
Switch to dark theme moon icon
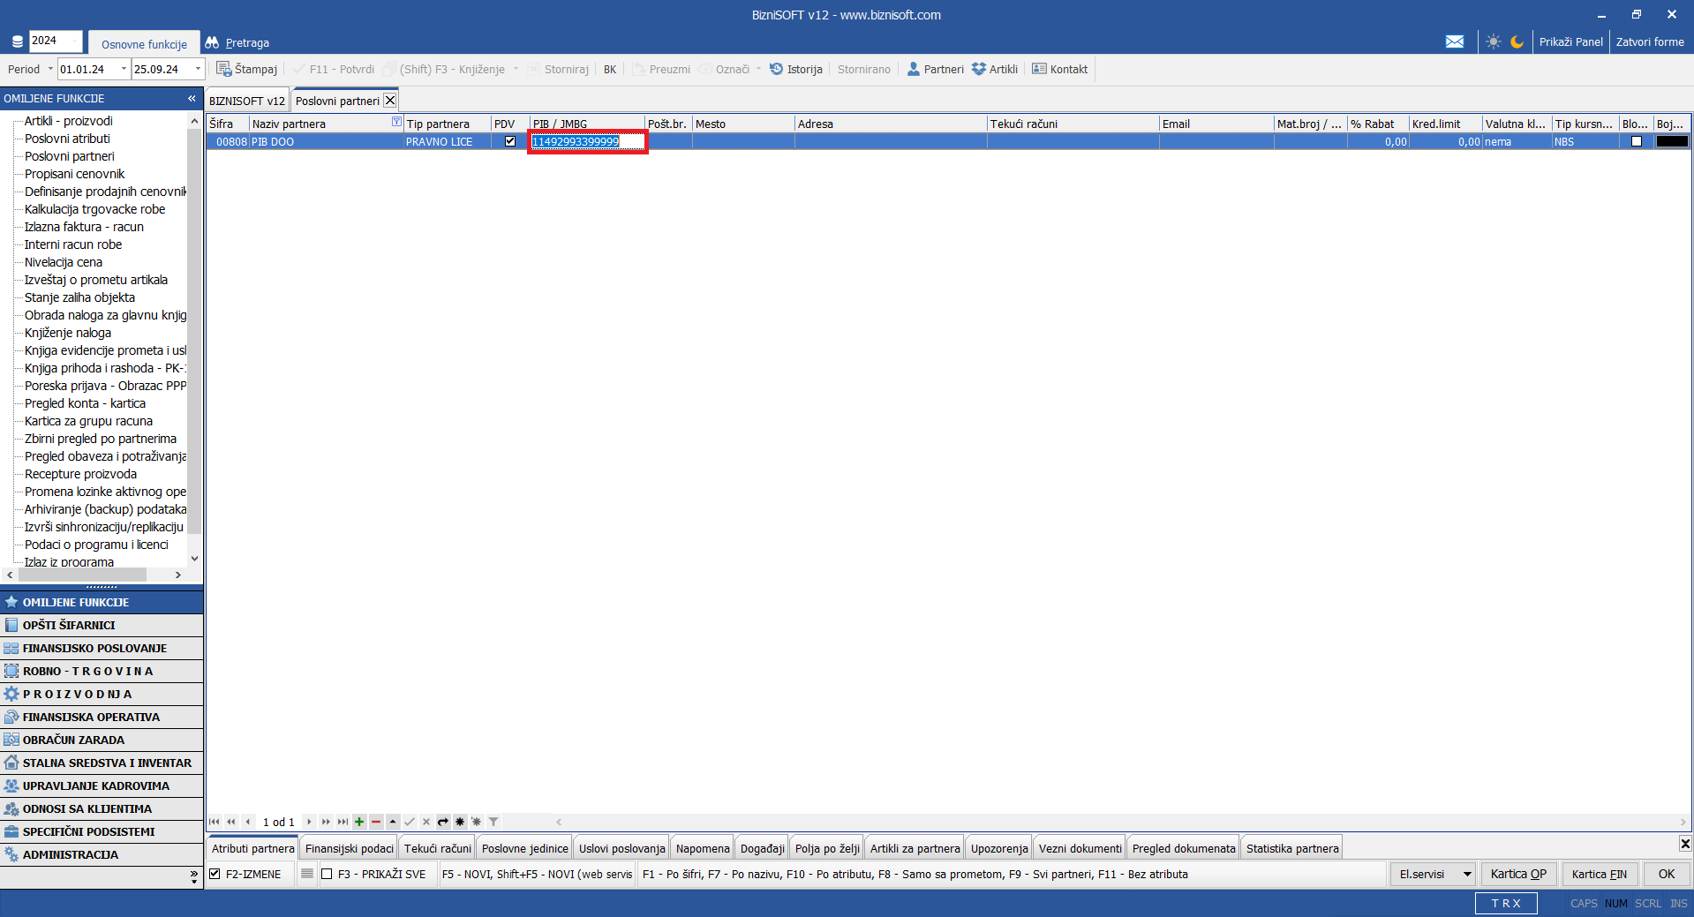[1517, 41]
